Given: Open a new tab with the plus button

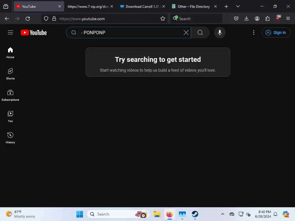Looking at the screenshot, I should pyautogui.click(x=226, y=7).
